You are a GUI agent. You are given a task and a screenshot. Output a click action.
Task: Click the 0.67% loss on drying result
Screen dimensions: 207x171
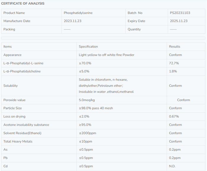click(x=174, y=116)
